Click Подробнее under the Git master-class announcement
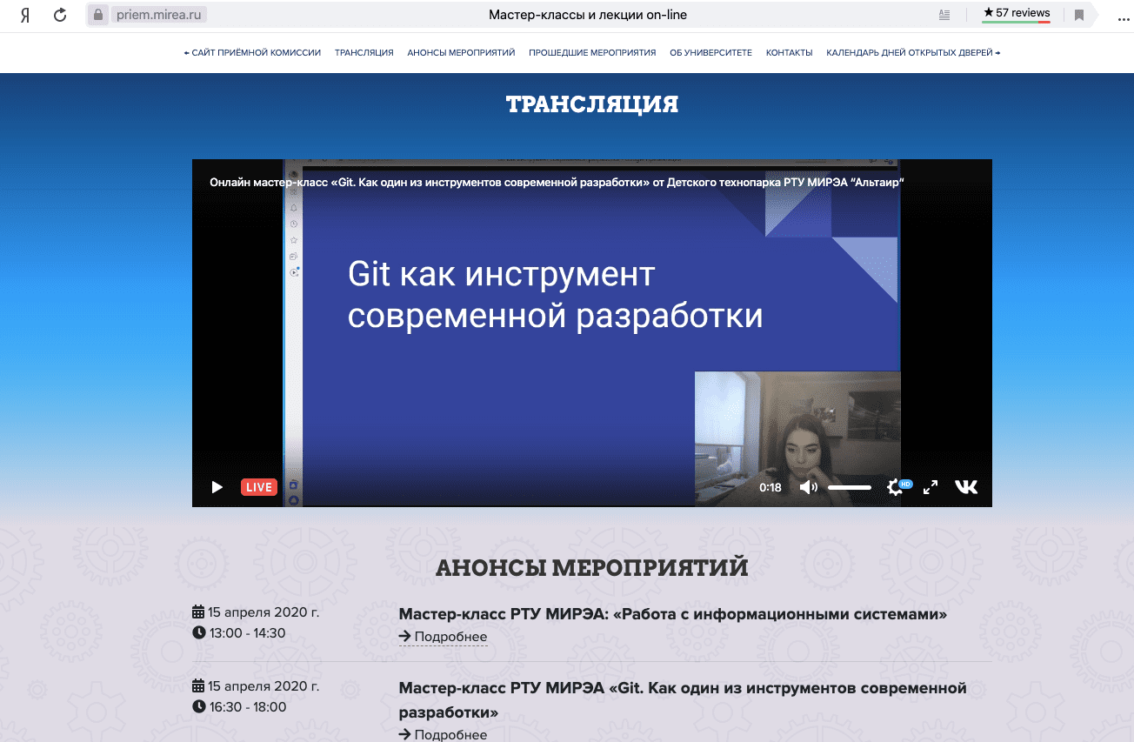 click(443, 735)
